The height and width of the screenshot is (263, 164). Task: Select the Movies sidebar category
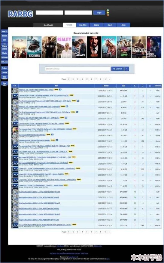pos(5,36)
